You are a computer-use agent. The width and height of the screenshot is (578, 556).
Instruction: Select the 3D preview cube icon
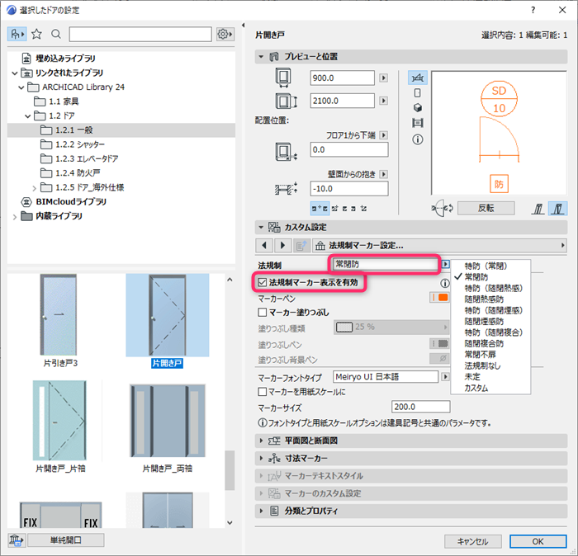click(x=417, y=107)
